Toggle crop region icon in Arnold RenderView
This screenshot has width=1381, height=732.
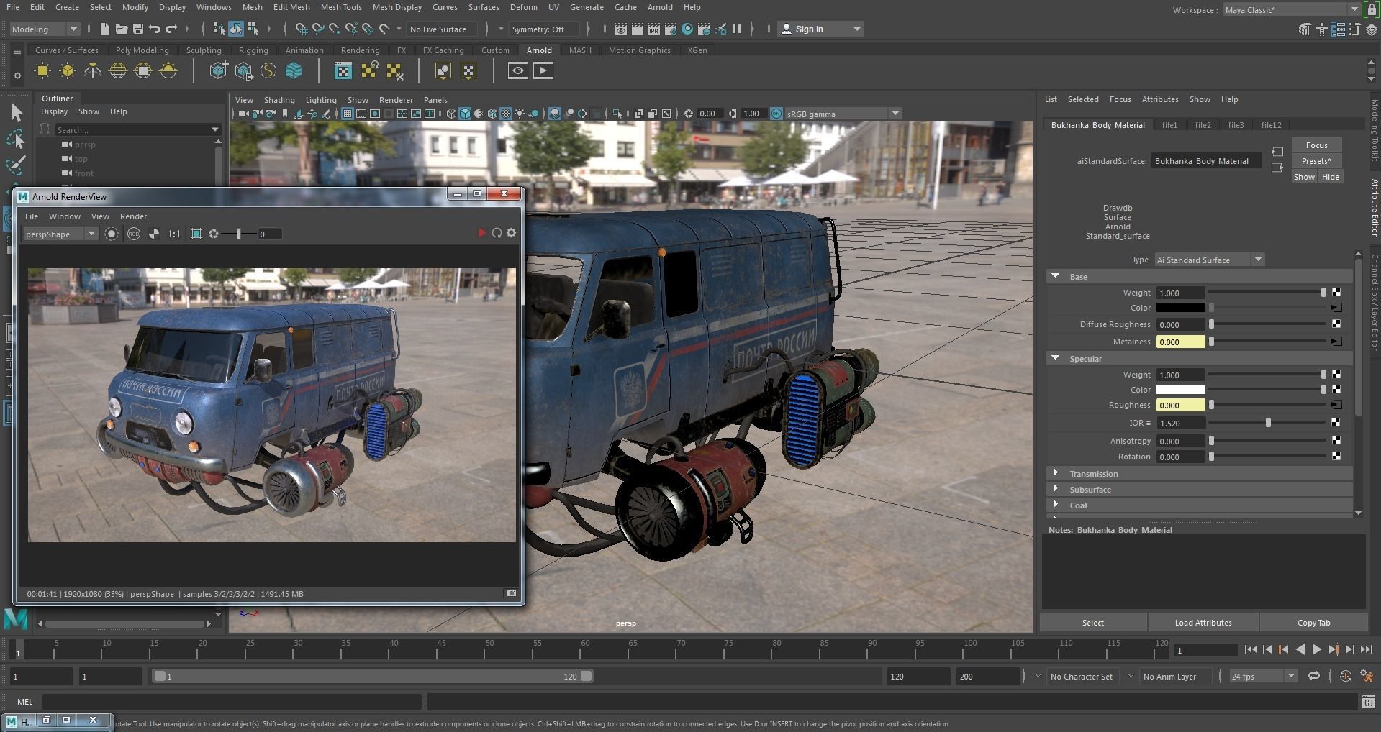pos(196,234)
